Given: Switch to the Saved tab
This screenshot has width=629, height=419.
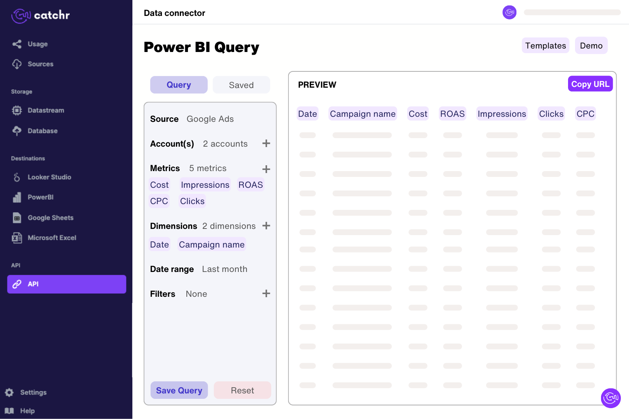Looking at the screenshot, I should point(242,85).
